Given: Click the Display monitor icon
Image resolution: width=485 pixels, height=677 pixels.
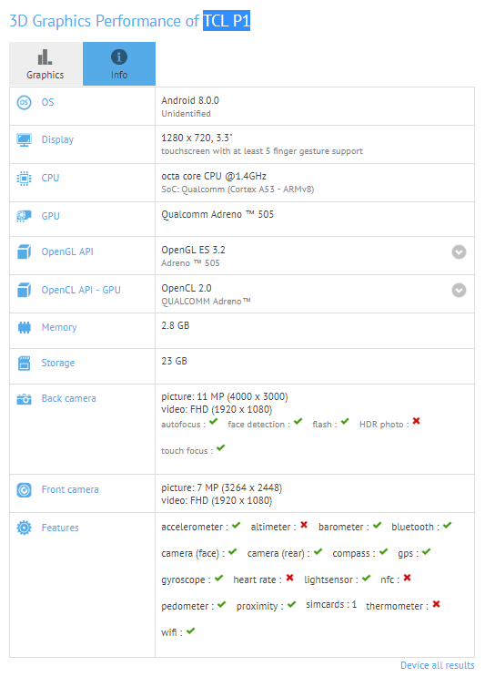Looking at the screenshot, I should [25, 140].
